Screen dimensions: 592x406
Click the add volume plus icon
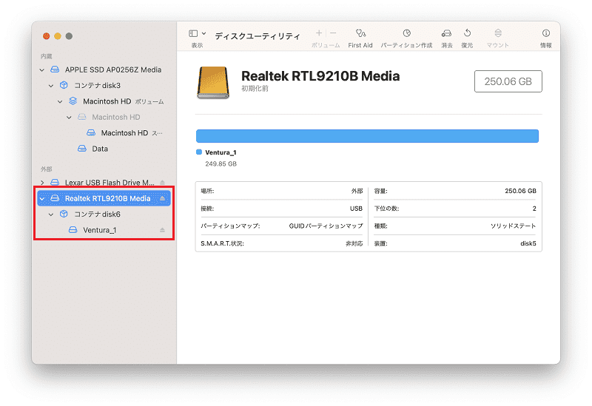pos(319,33)
